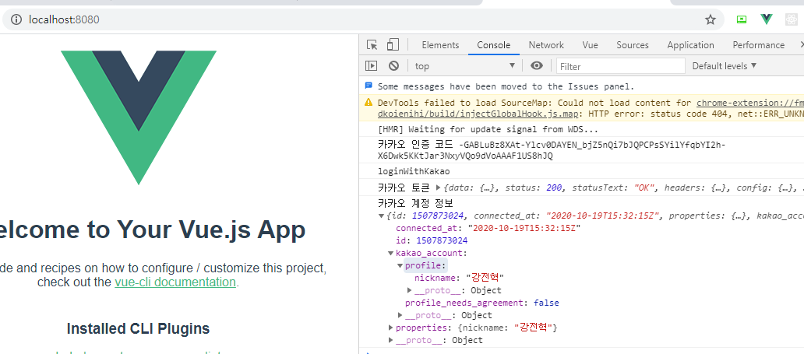Open the top JavaScript context dropdown
This screenshot has width=804, height=354.
[465, 65]
